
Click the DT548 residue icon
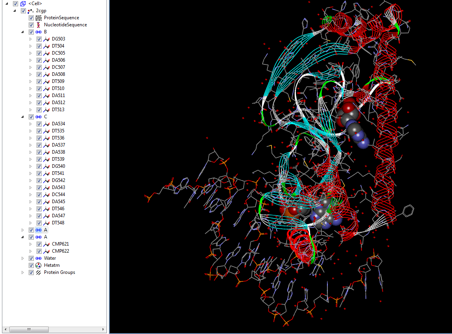pyautogui.click(x=46, y=223)
